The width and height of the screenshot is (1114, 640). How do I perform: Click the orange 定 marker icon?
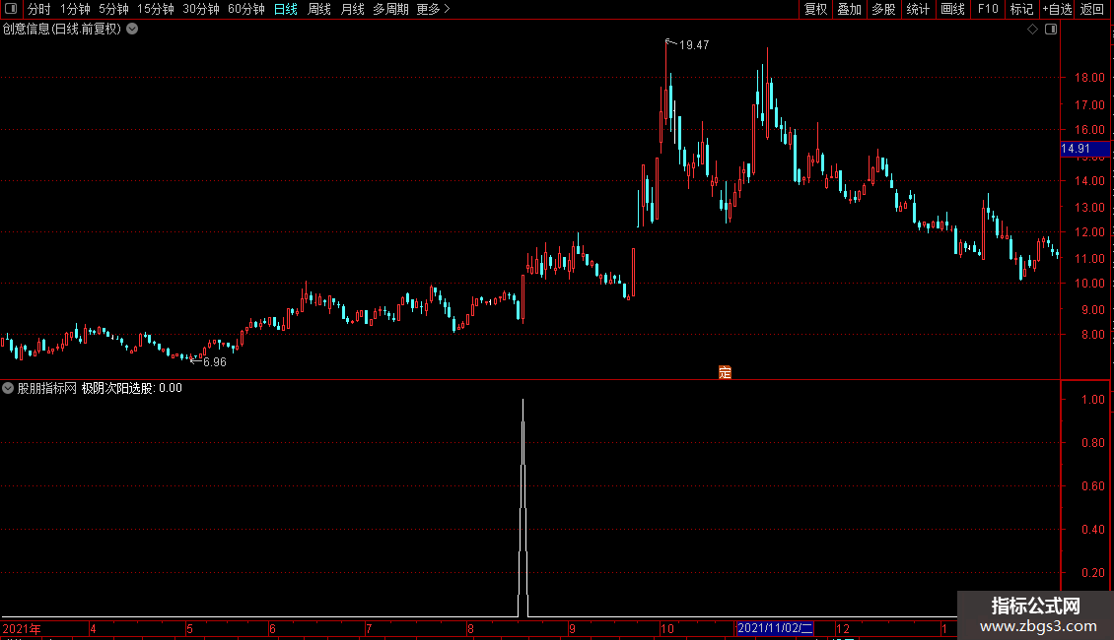point(725,372)
